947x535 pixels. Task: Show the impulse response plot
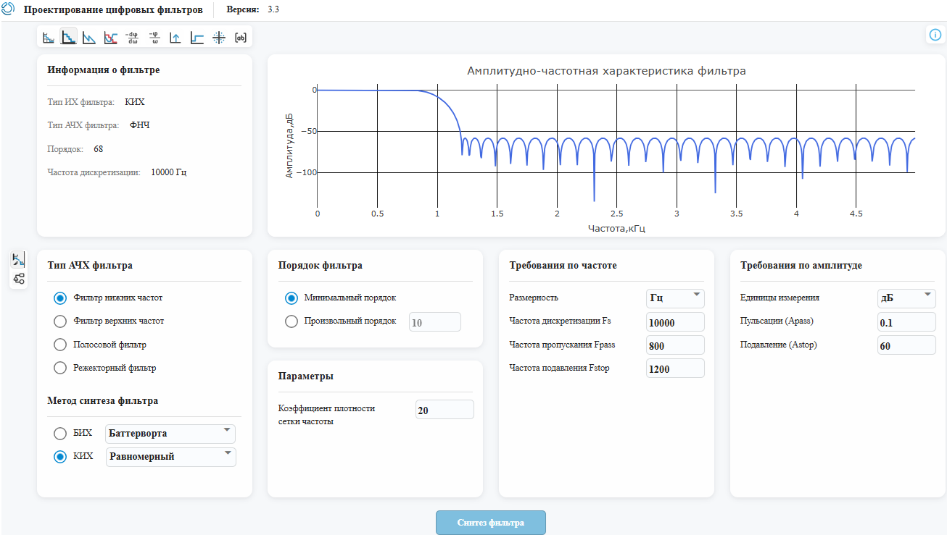175,38
